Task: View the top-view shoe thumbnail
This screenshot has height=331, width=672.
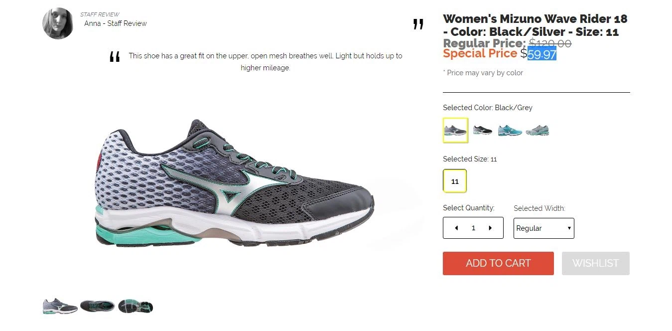Action: point(98,306)
